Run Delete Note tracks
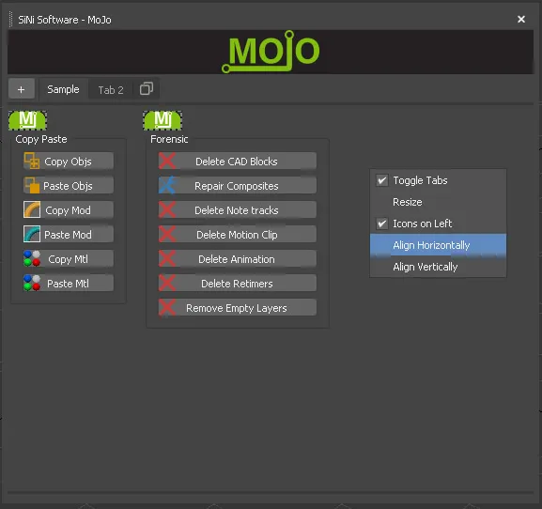Image resolution: width=542 pixels, height=509 pixels. click(238, 209)
